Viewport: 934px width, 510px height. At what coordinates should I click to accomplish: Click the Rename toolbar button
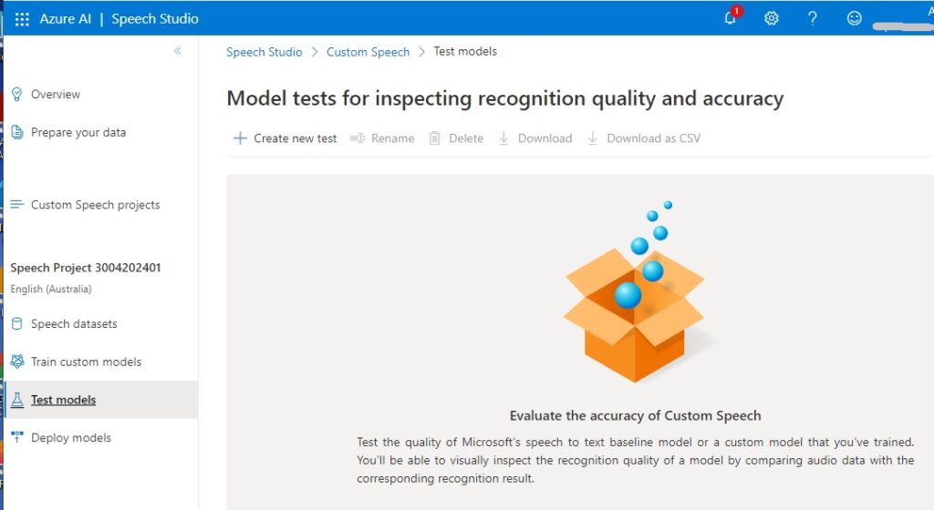383,138
